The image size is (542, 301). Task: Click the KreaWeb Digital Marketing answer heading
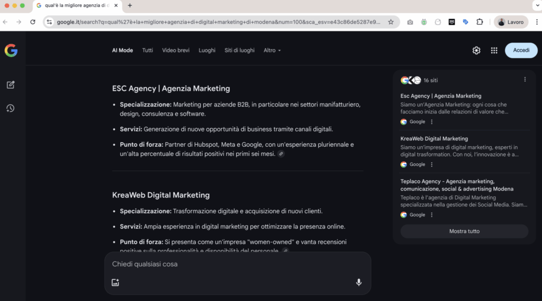click(161, 195)
